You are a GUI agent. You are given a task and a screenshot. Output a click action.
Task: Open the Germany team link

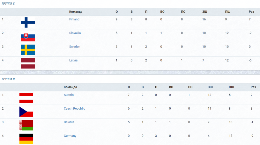[70, 136]
